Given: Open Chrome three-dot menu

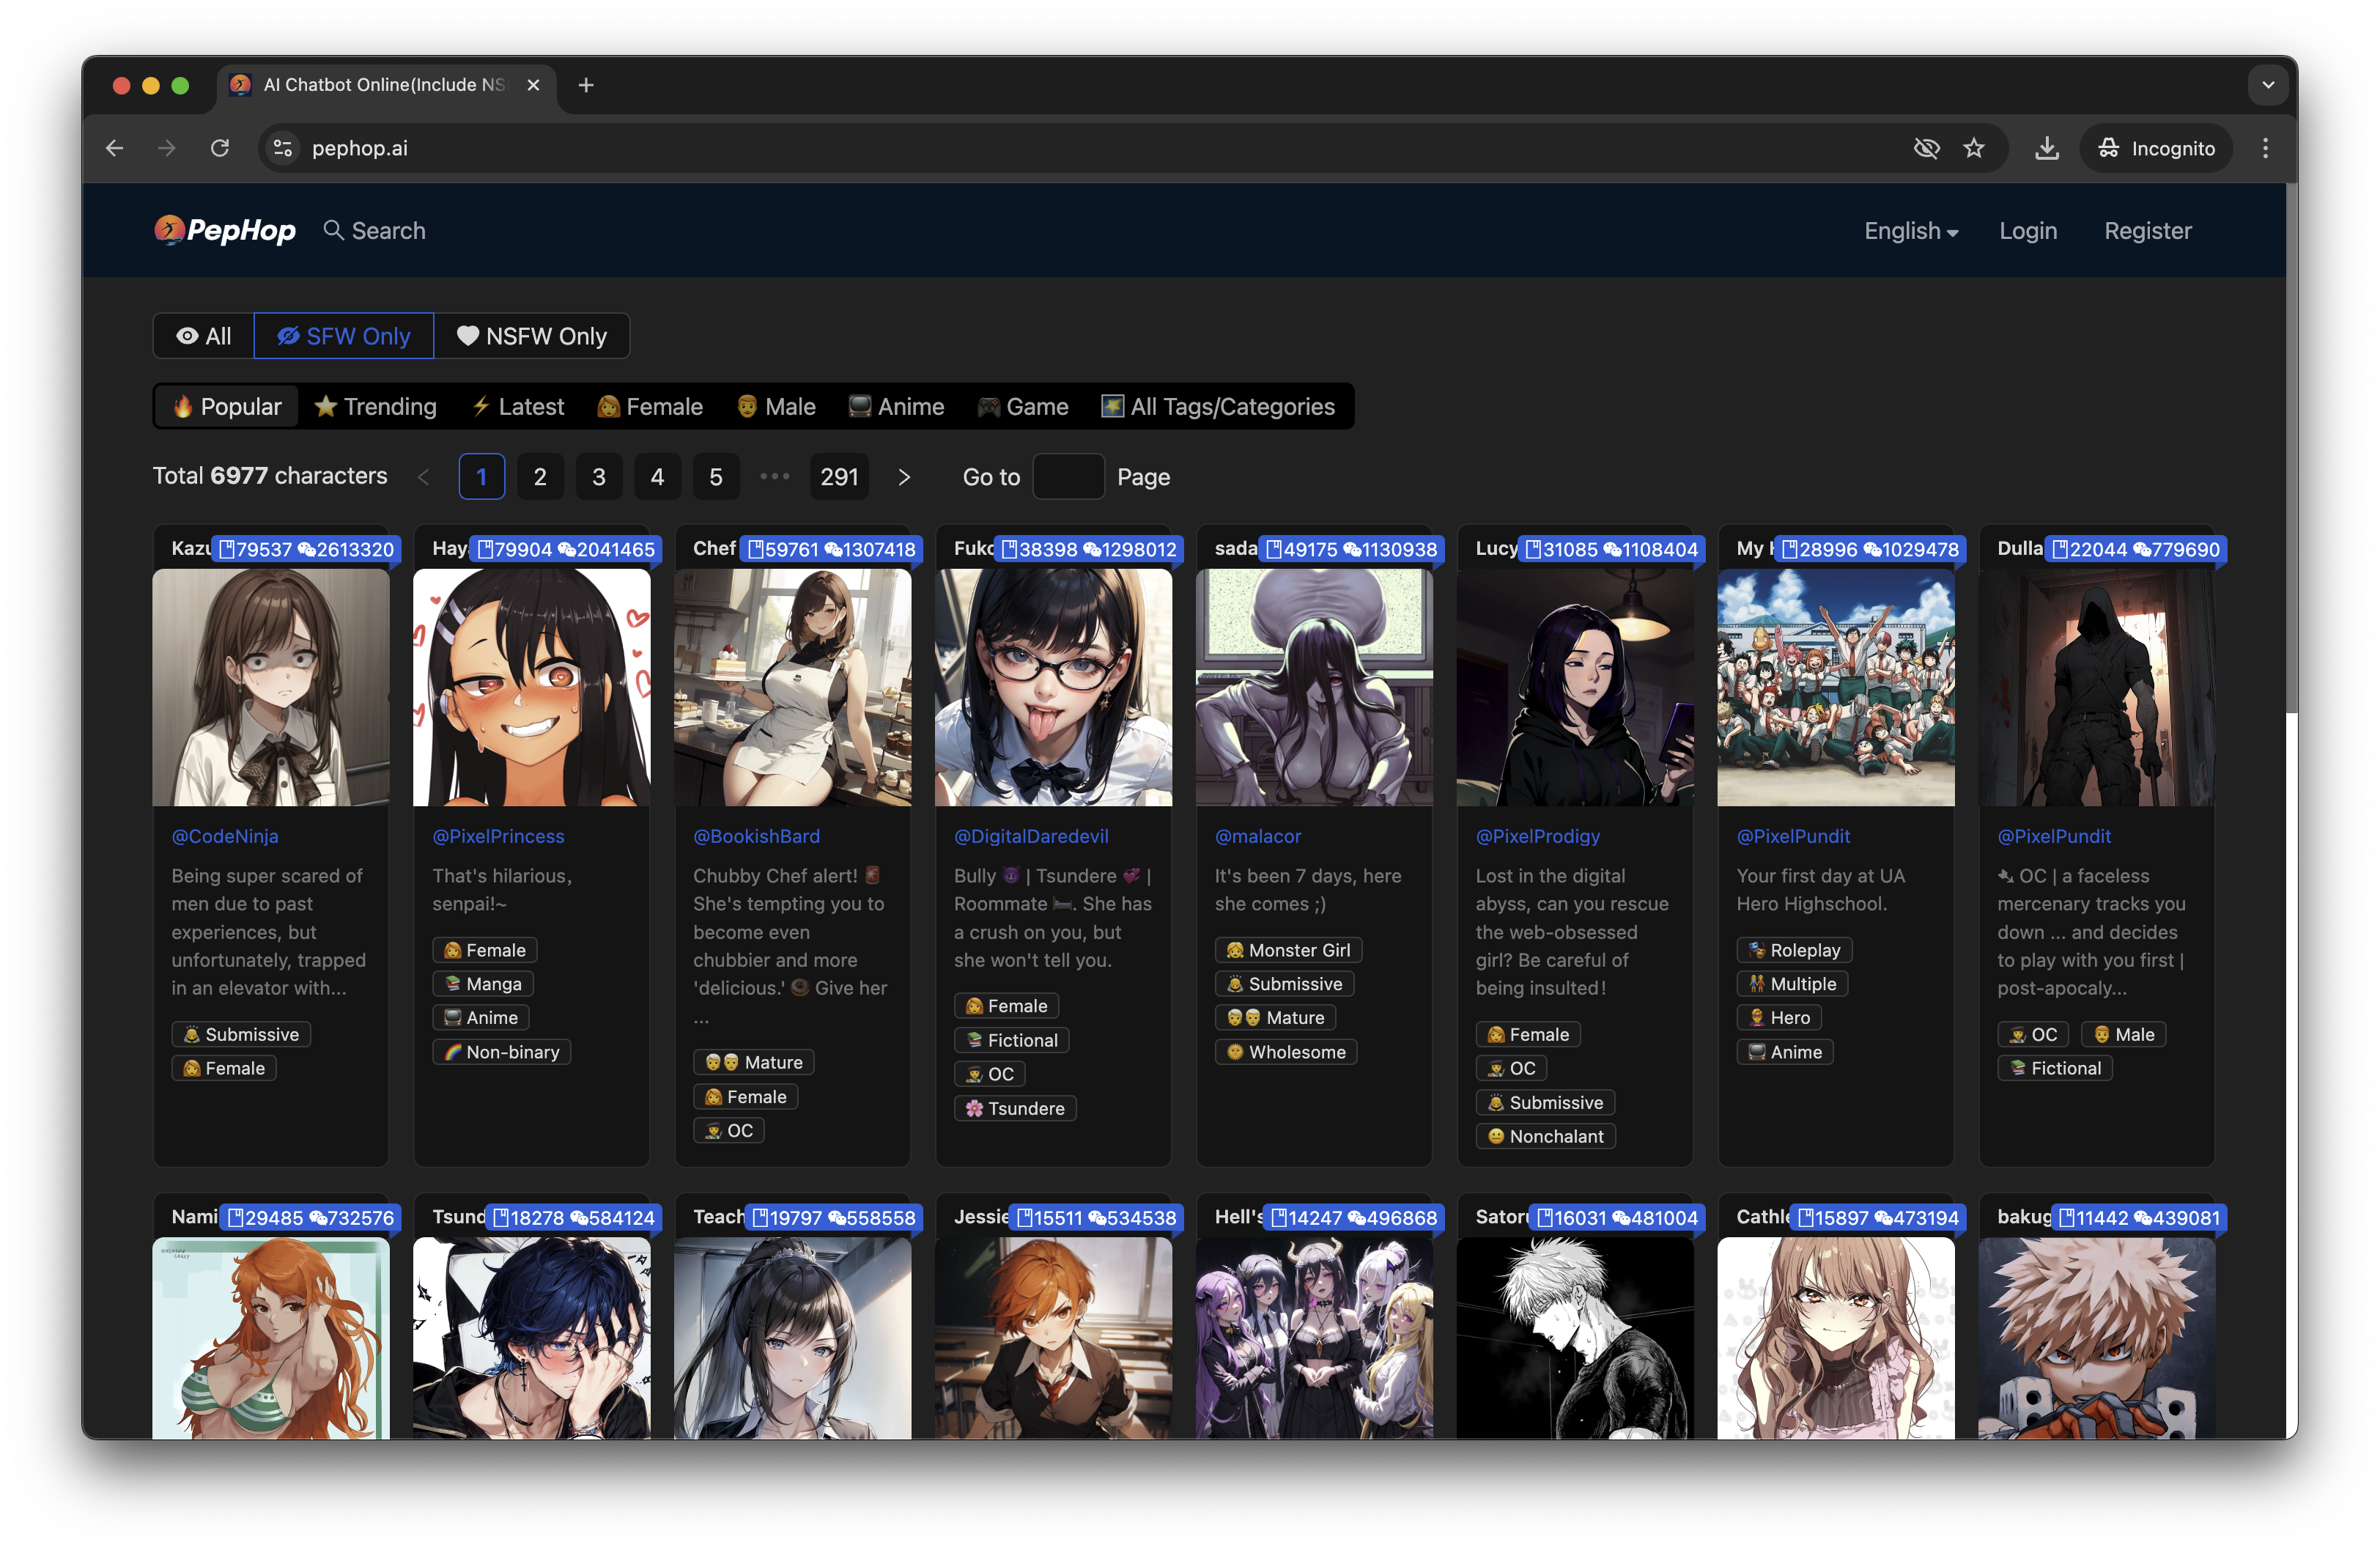Looking at the screenshot, I should coord(2265,148).
